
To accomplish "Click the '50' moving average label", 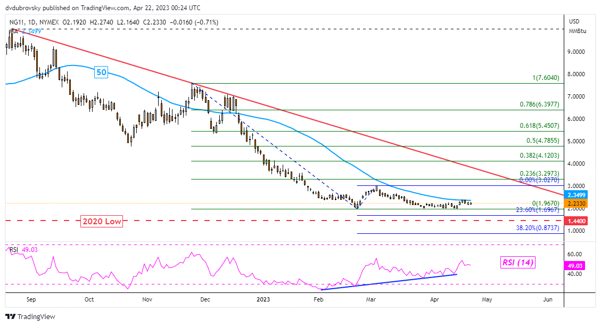I will [x=101, y=72].
